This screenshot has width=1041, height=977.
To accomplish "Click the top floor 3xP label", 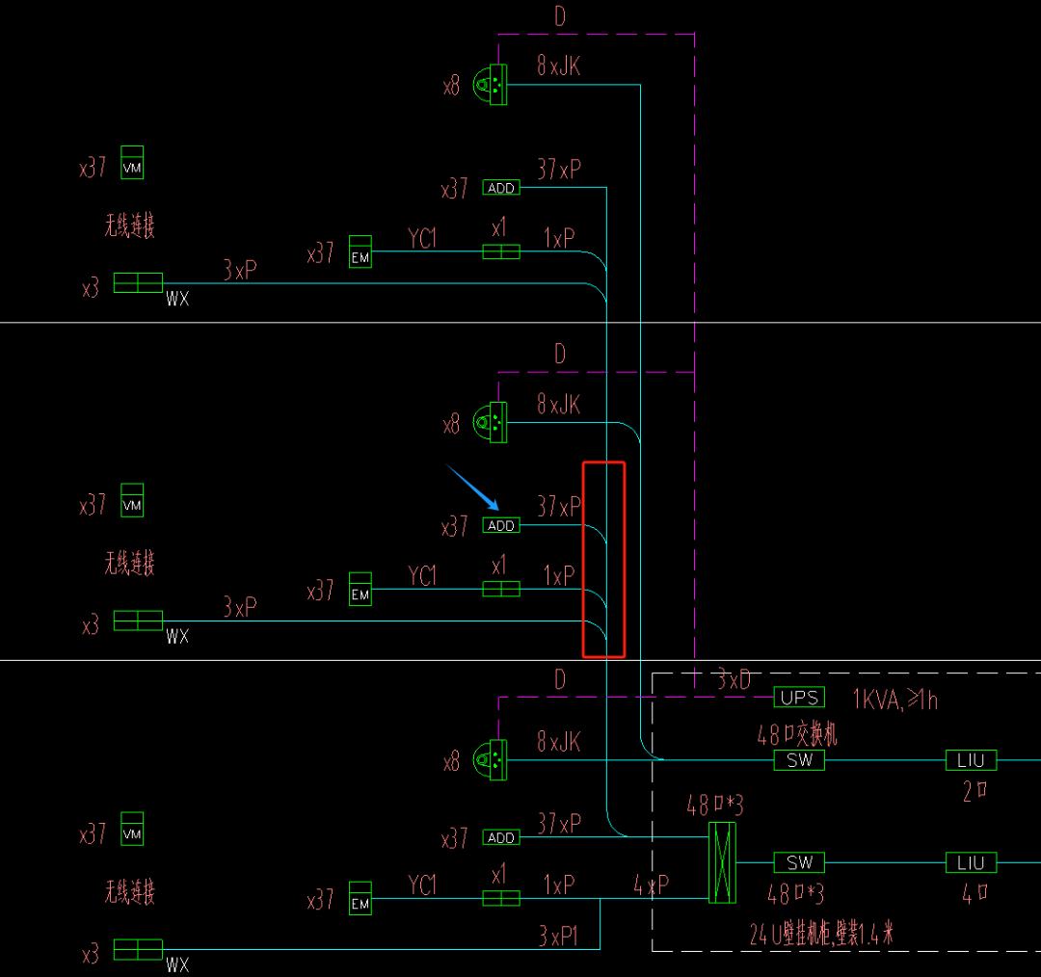I will click(x=240, y=270).
